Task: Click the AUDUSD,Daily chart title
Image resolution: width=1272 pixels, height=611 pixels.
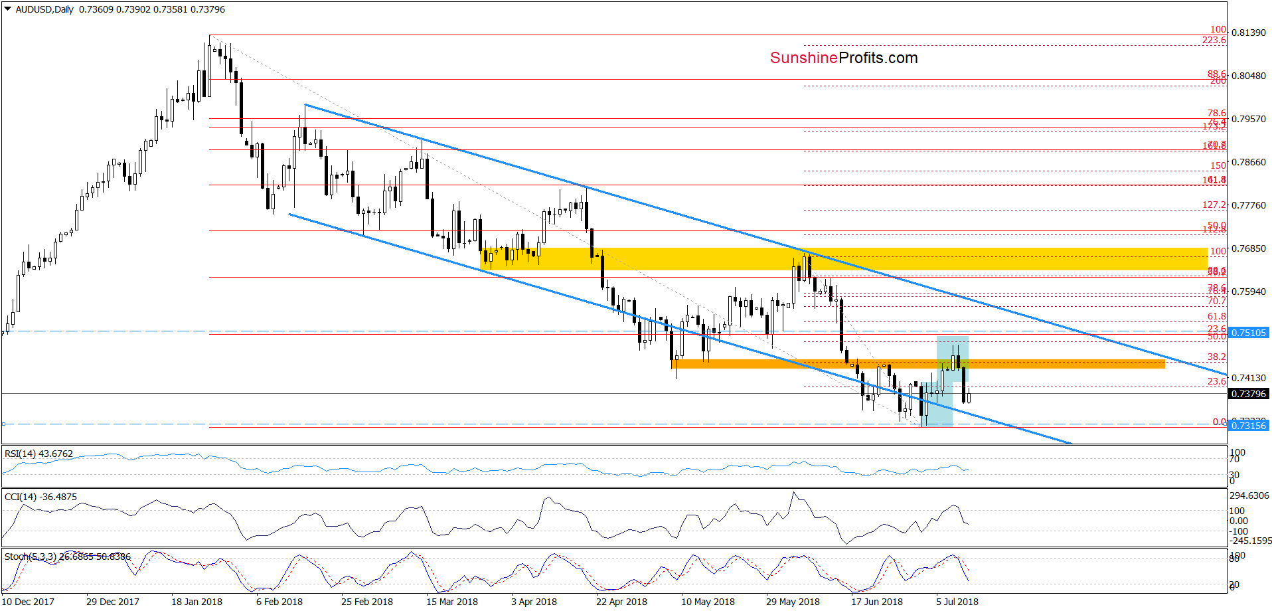Action: (x=44, y=9)
